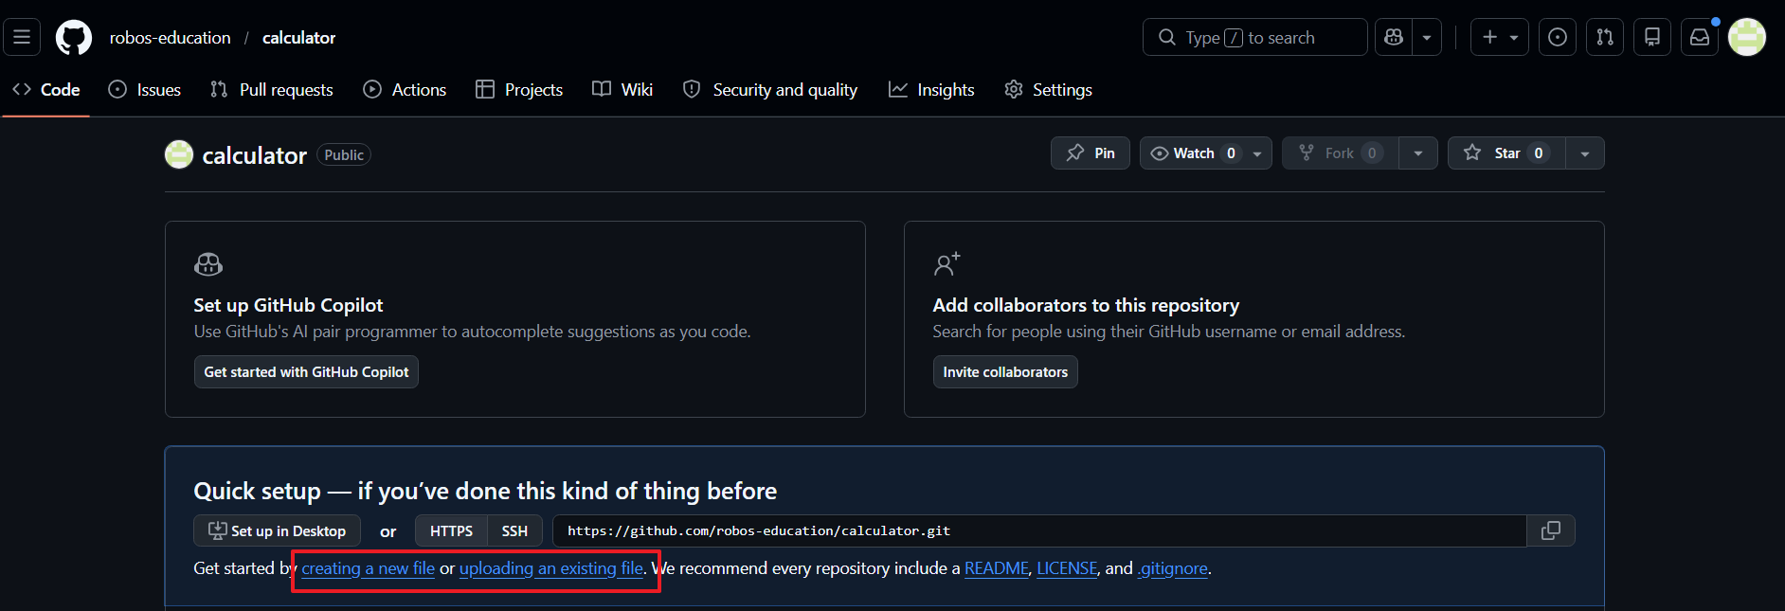This screenshot has width=1785, height=611.
Task: Expand the Star lists dropdown arrow
Action: click(x=1585, y=153)
